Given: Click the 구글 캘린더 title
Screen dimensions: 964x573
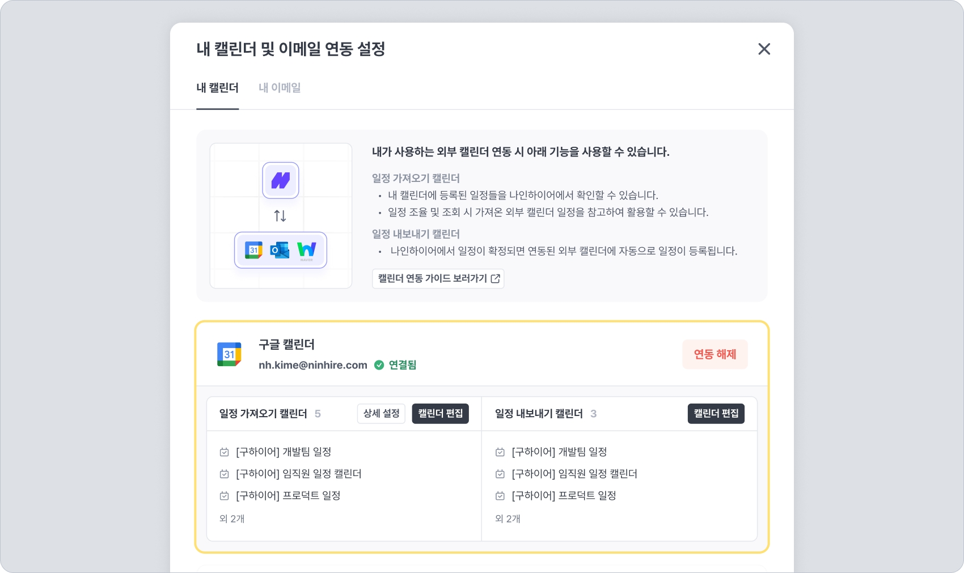Looking at the screenshot, I should [x=286, y=345].
